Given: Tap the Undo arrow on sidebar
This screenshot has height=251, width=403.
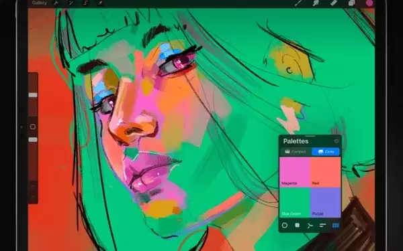Looking at the screenshot, I should pyautogui.click(x=33, y=187).
